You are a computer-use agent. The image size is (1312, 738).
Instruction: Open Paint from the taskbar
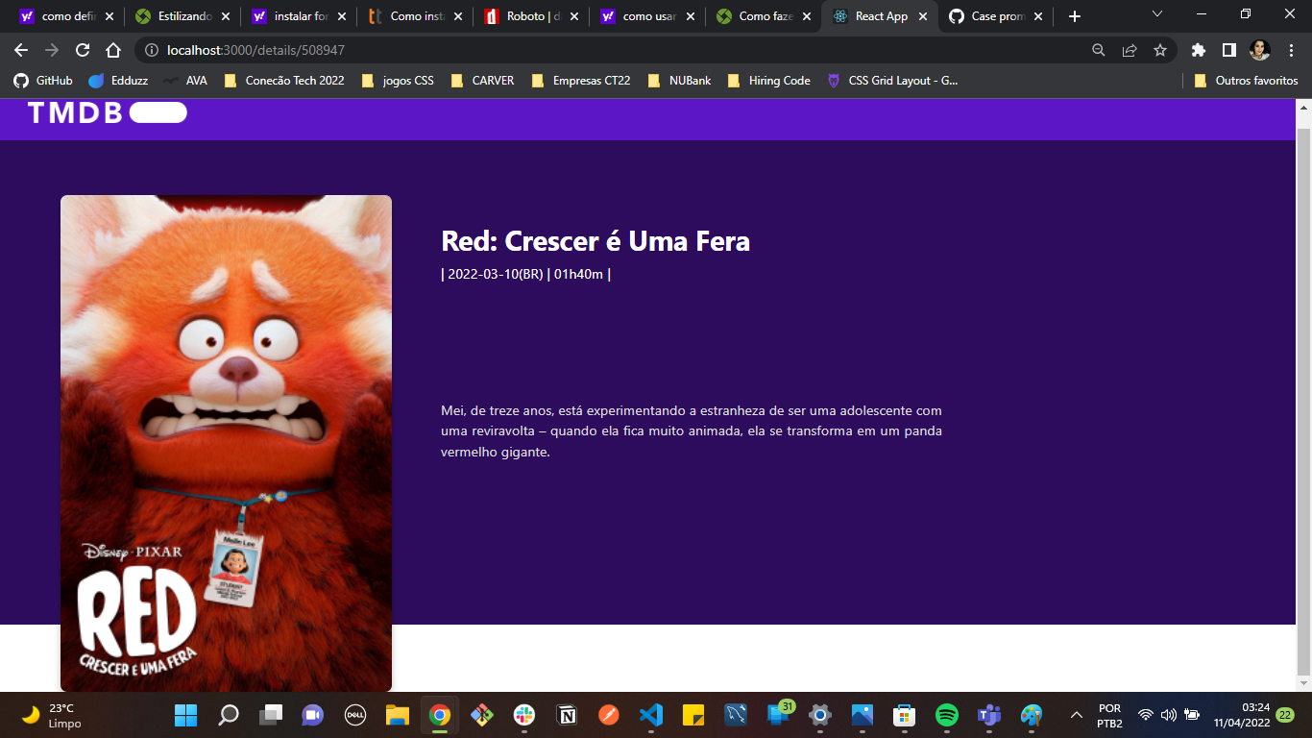[1032, 715]
